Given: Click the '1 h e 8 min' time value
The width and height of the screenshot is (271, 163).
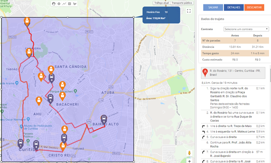Looking at the screenshot, I should 258,53.
